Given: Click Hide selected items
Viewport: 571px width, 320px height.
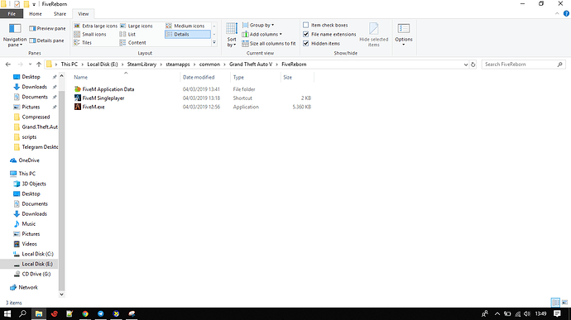Looking at the screenshot, I should (x=373, y=35).
